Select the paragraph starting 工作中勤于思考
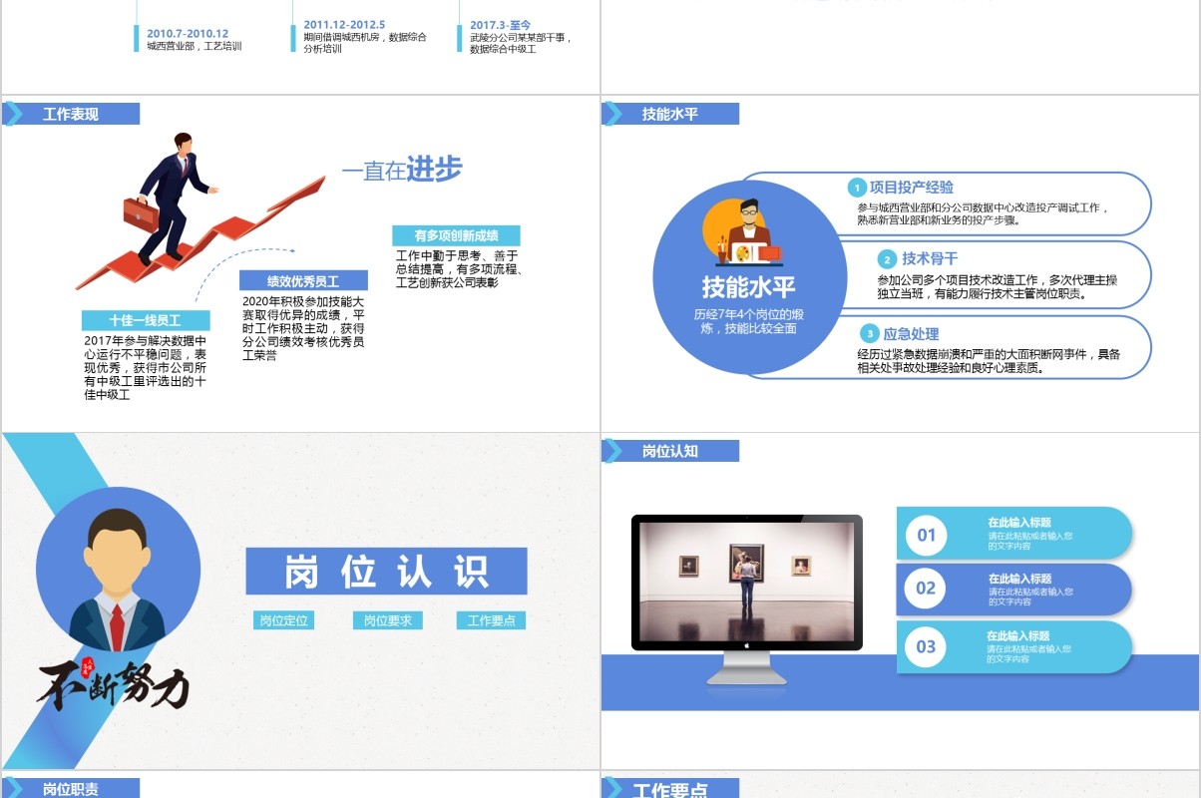The height and width of the screenshot is (798, 1201). pyautogui.click(x=460, y=269)
